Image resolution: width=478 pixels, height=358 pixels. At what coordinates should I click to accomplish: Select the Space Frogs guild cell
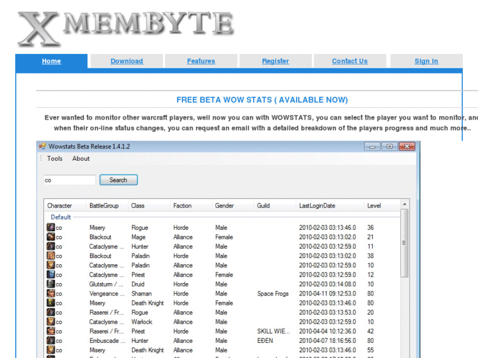(x=273, y=294)
